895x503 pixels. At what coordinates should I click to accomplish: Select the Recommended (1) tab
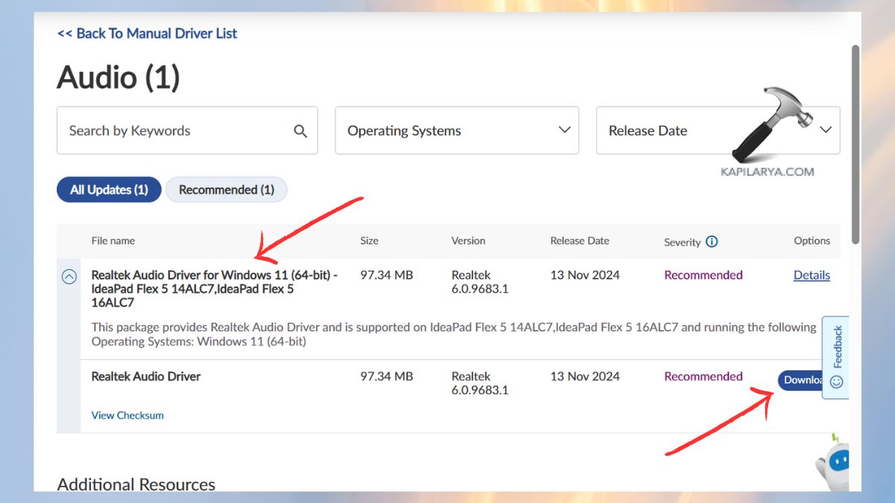[x=226, y=190]
